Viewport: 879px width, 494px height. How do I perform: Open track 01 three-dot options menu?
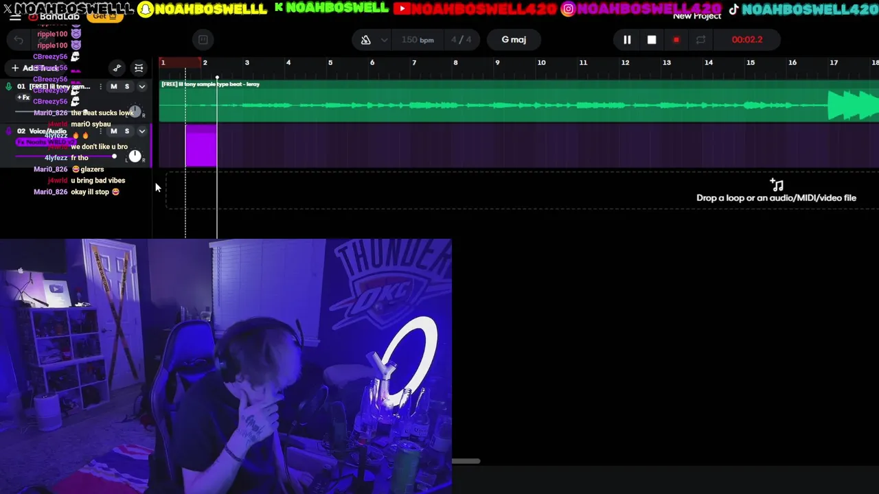[x=101, y=86]
